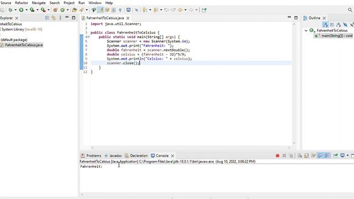The height and width of the screenshot is (199, 354).
Task: Open the Debug launch icon in toolbar
Action: [10, 10]
